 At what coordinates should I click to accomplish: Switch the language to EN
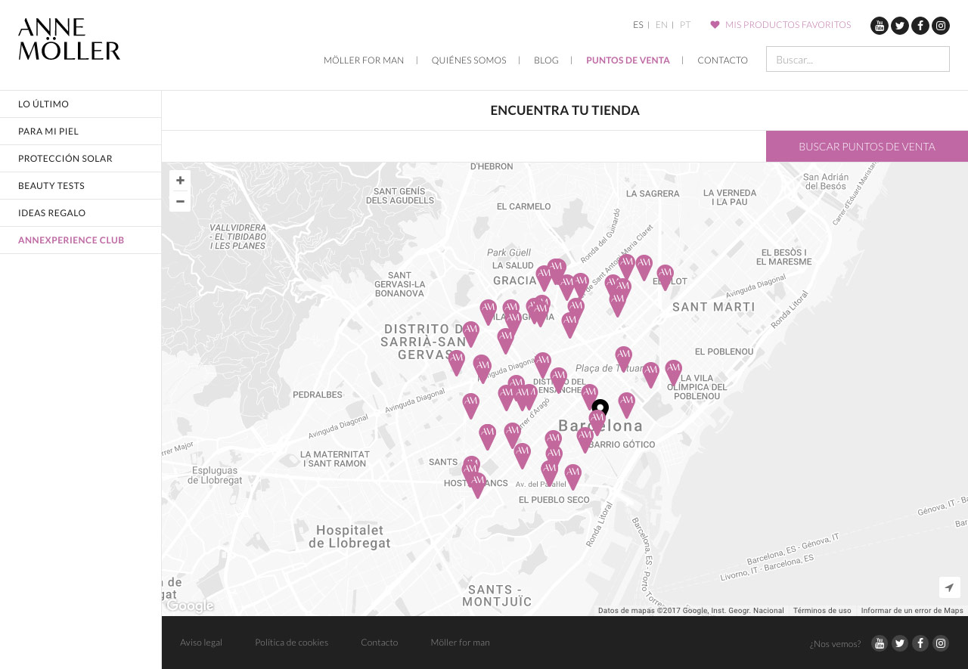pos(661,25)
